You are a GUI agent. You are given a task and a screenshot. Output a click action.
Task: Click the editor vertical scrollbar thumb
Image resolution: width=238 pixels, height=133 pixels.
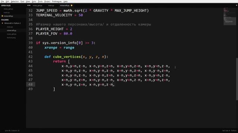pyautogui.click(x=237, y=79)
